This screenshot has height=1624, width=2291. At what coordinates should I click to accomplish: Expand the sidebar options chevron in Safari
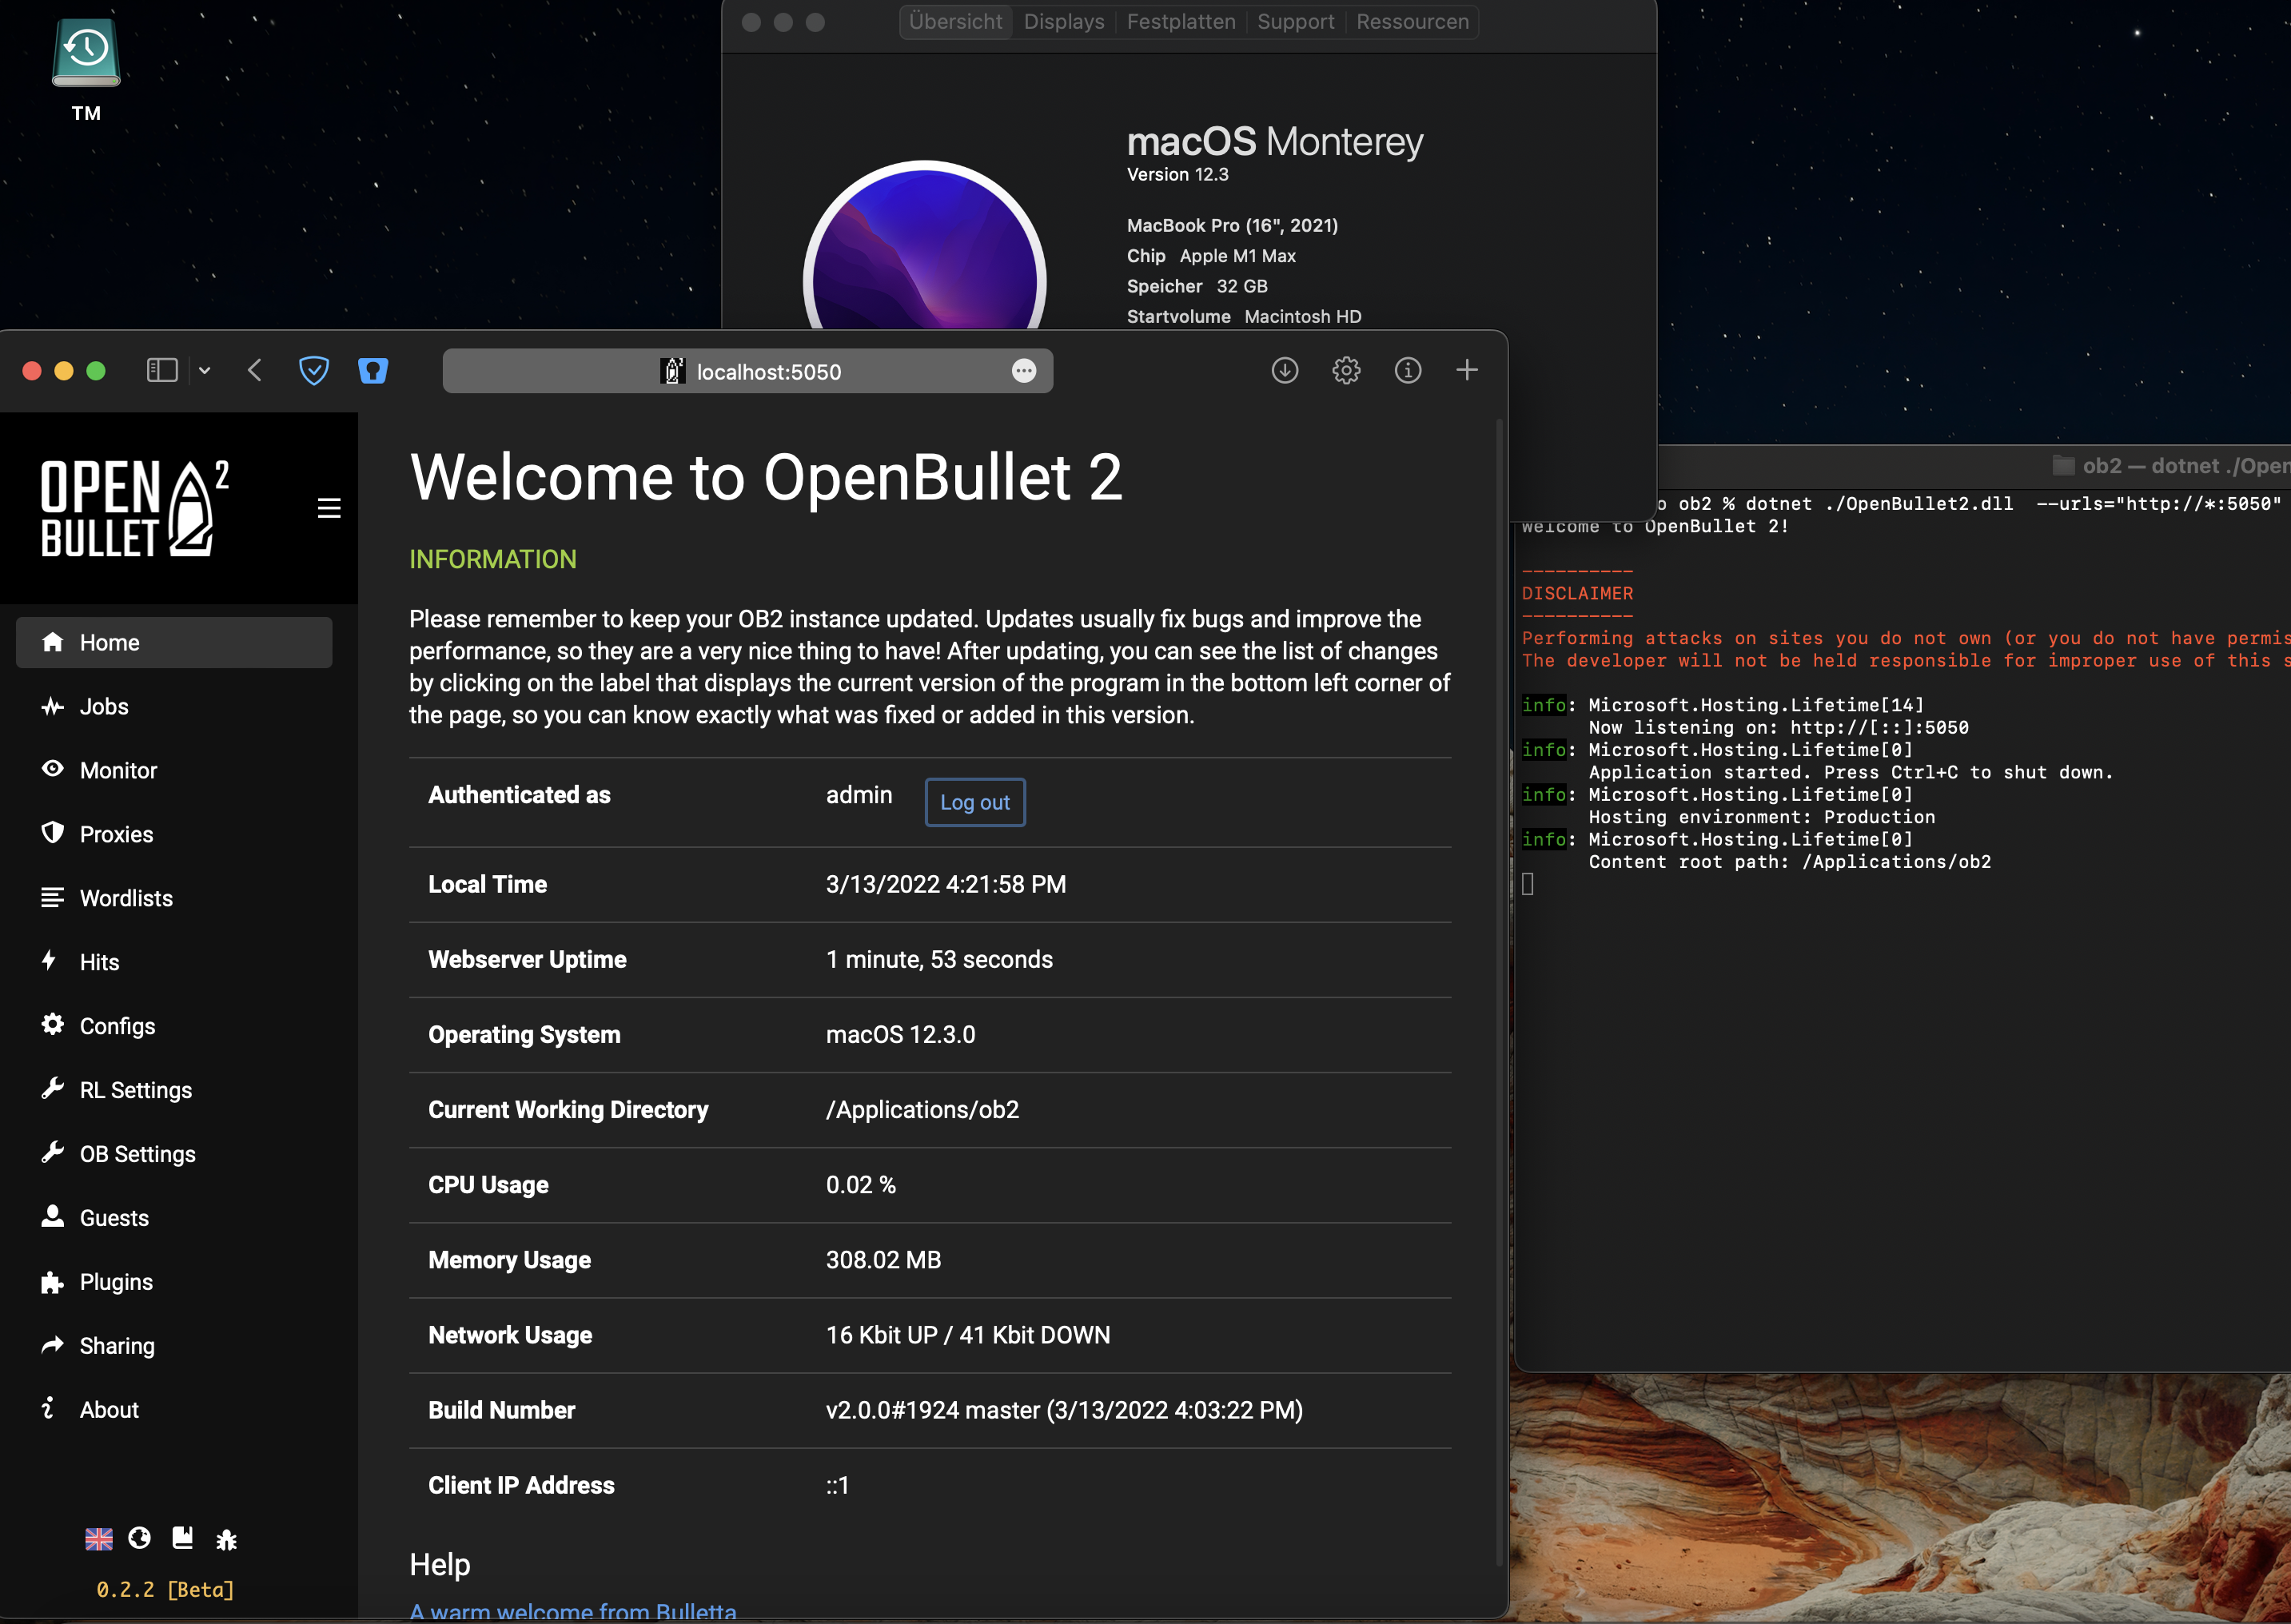[205, 371]
